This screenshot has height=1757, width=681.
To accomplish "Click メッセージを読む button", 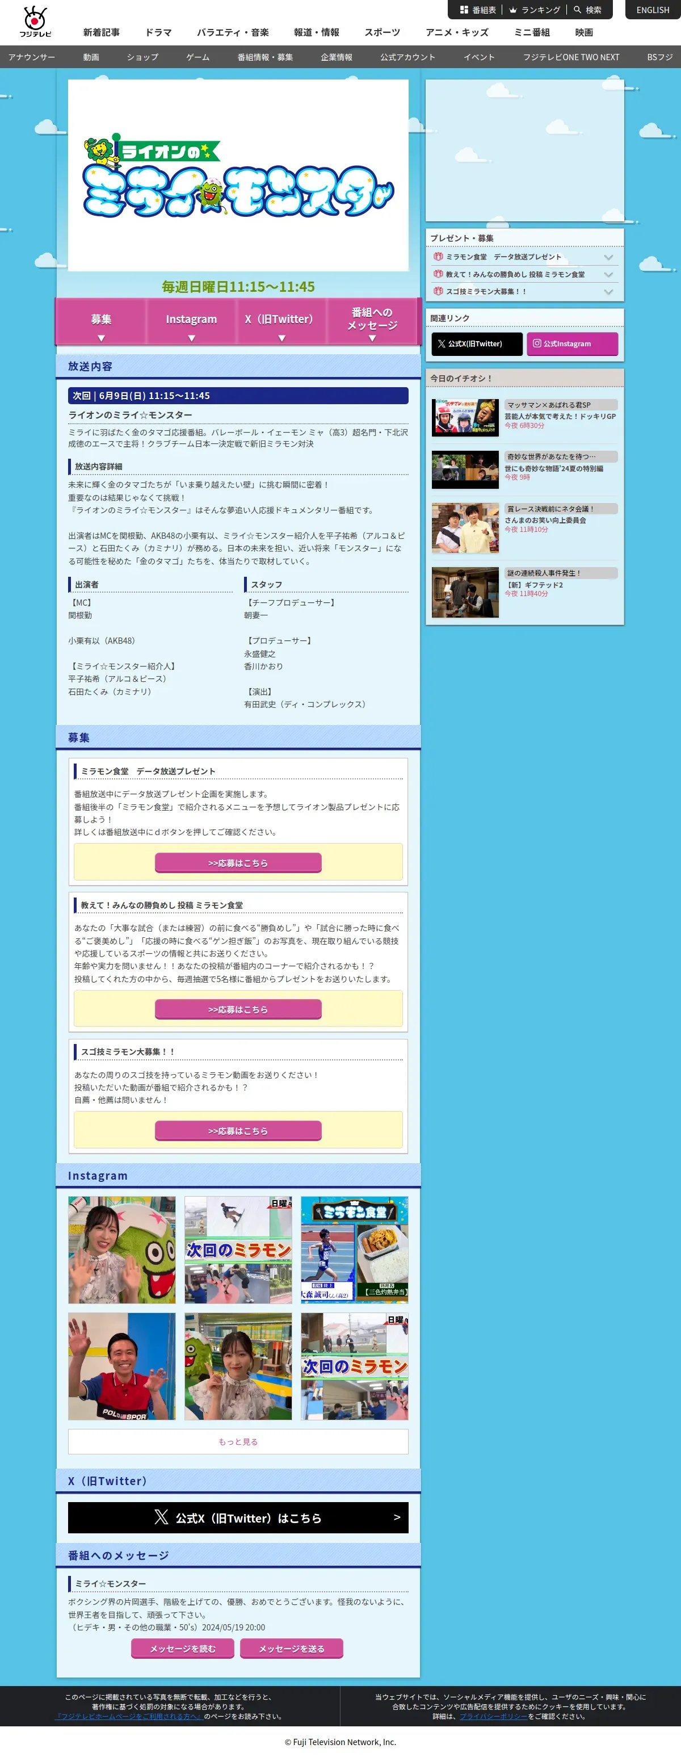I will click(x=183, y=1649).
